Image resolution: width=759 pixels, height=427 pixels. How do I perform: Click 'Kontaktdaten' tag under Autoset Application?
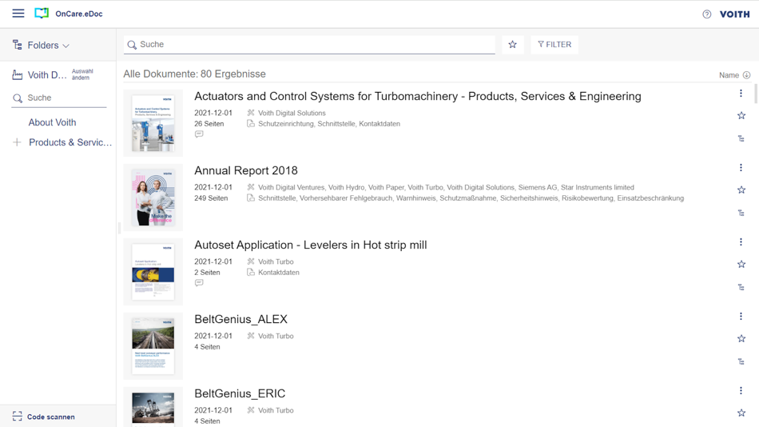point(279,273)
